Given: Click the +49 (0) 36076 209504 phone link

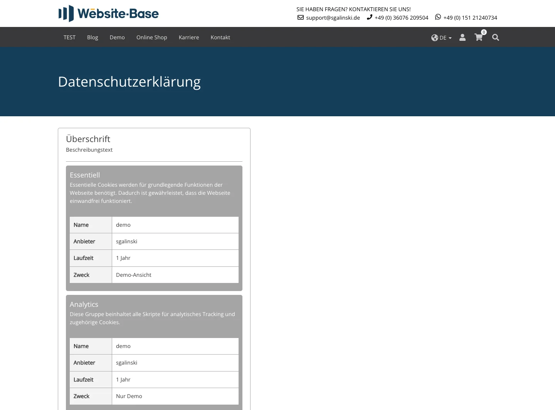Looking at the screenshot, I should coord(401,17).
